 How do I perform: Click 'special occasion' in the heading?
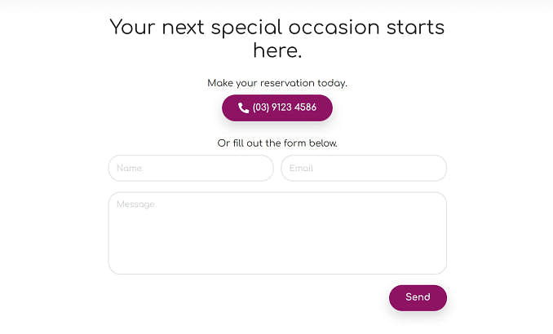pos(295,28)
